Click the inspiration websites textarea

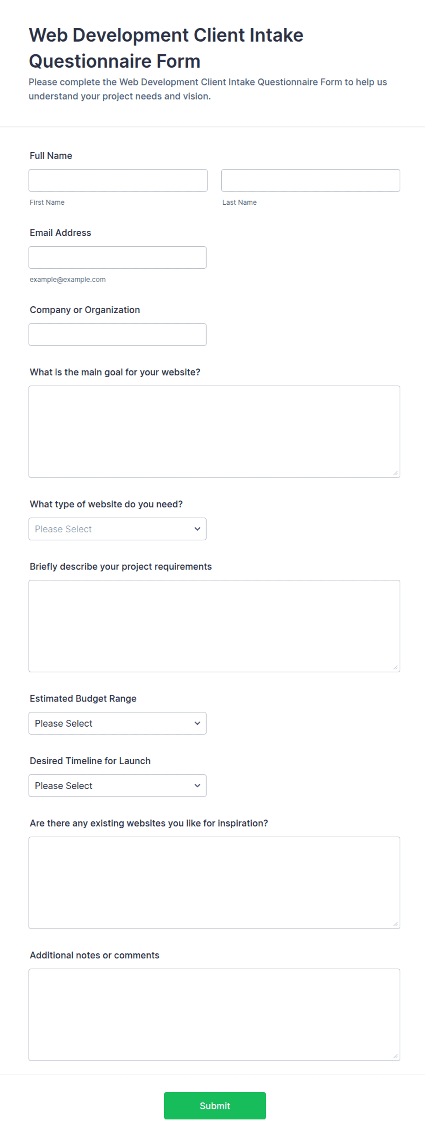point(214,883)
